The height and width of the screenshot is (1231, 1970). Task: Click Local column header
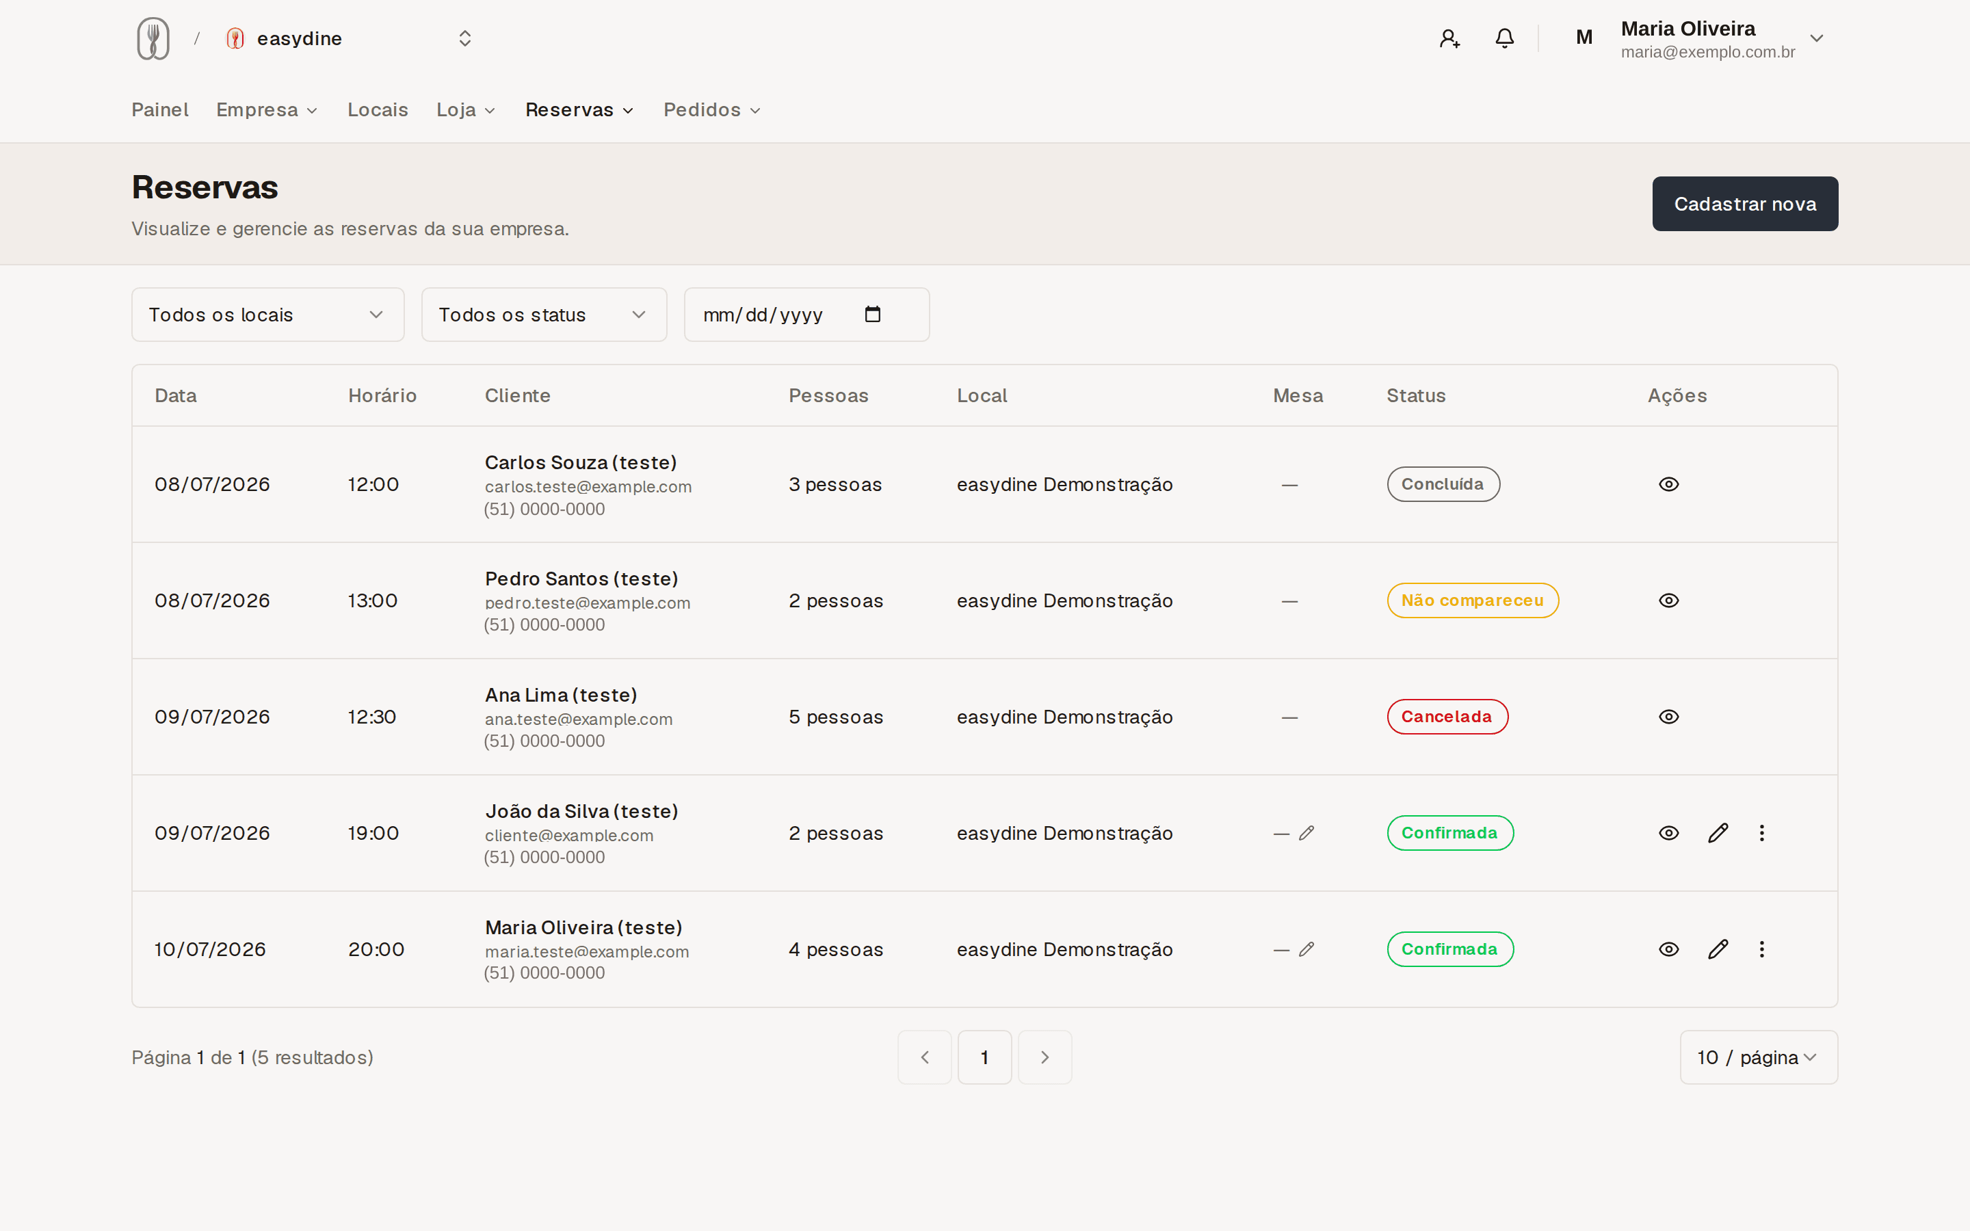(982, 396)
